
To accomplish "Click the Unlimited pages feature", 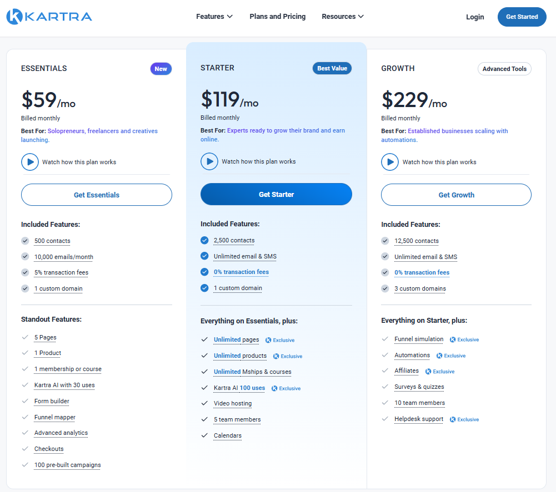I will 237,339.
